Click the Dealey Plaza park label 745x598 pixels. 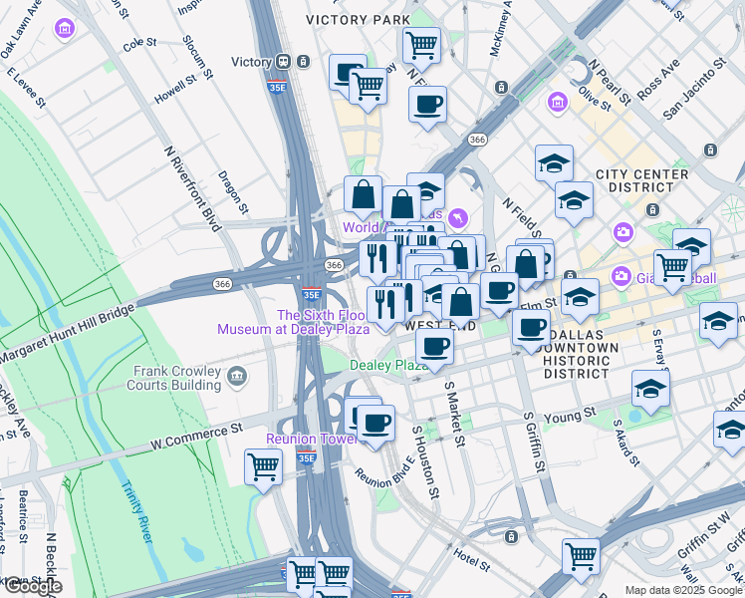[387, 365]
